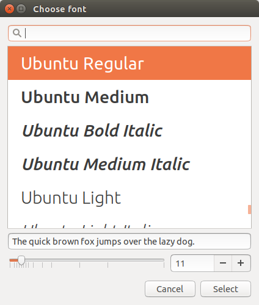Viewport: 259px width, 305px height.
Task: Decrease font size with the minus button
Action: point(223,263)
